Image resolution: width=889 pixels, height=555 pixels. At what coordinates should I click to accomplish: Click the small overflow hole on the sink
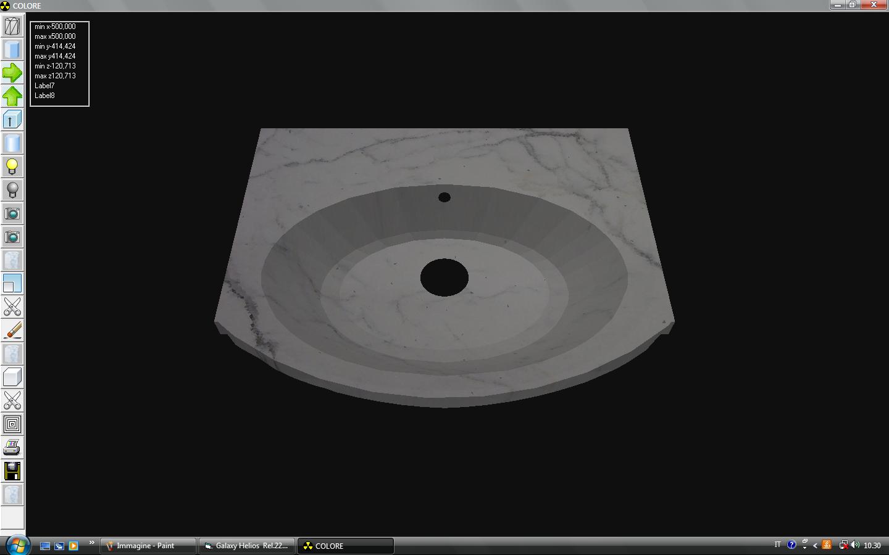pos(444,197)
